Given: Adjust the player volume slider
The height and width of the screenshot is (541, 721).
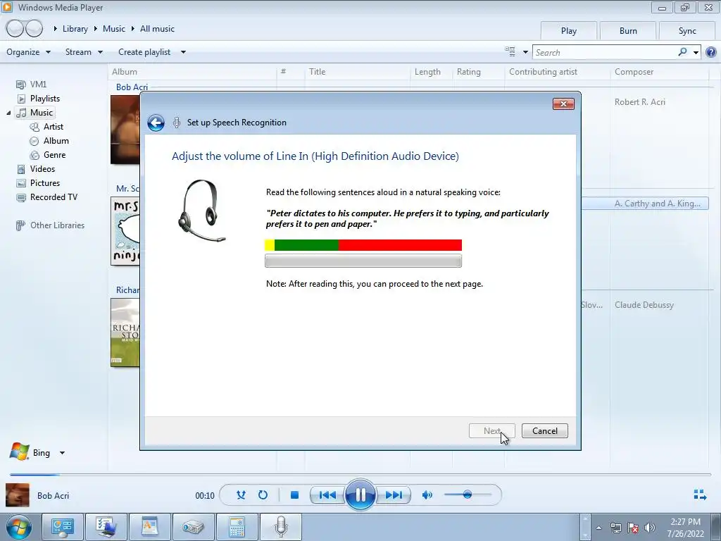Looking at the screenshot, I should tap(468, 495).
